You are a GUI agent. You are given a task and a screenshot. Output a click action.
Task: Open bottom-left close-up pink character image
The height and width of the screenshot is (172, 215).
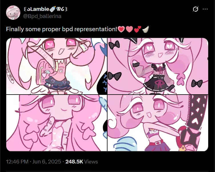click(57, 123)
